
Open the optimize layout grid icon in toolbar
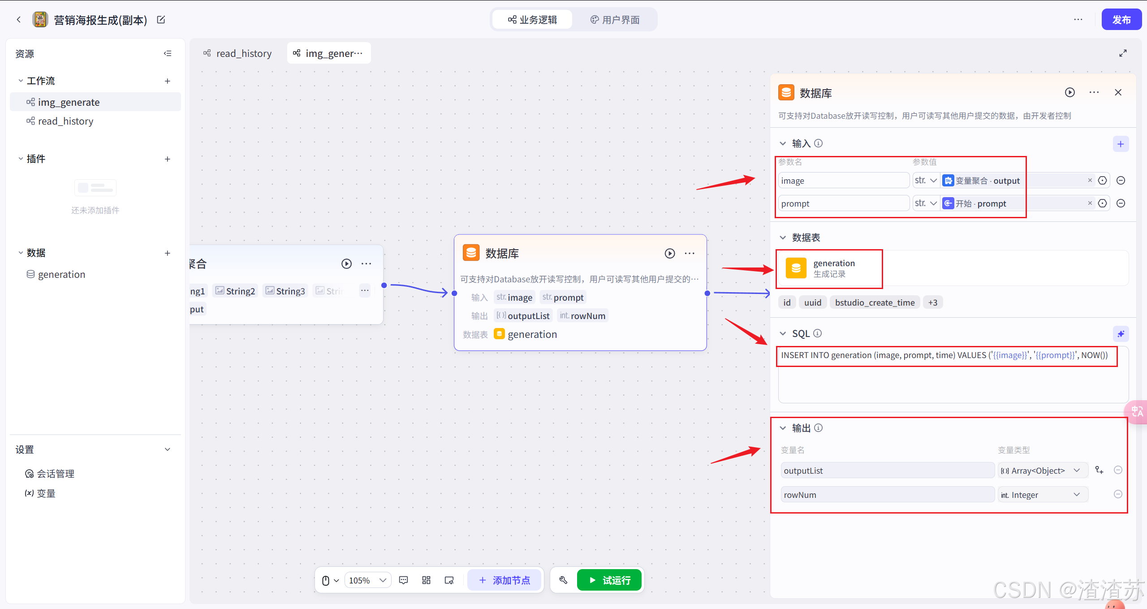tap(426, 580)
